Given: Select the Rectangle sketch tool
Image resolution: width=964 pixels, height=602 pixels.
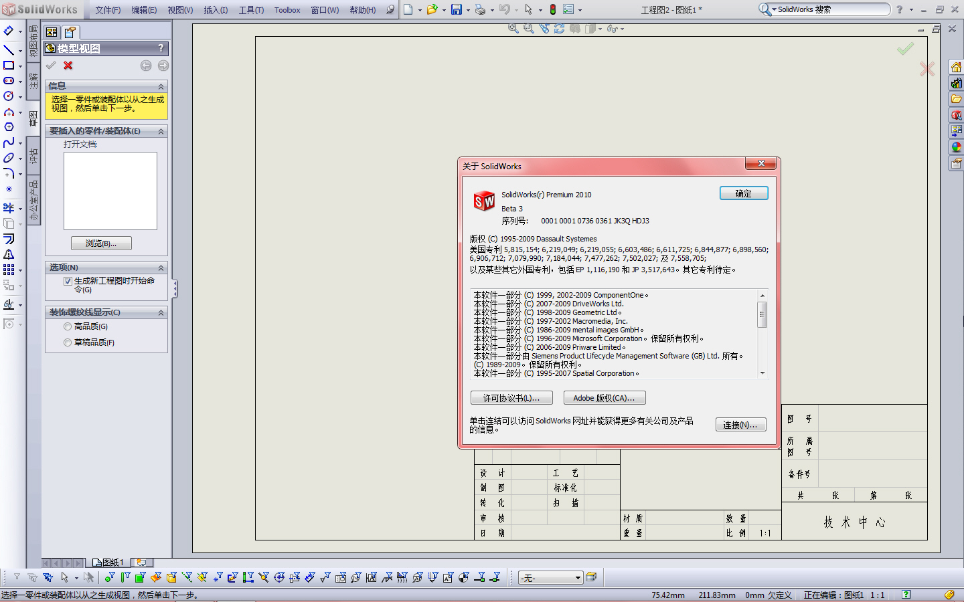Looking at the screenshot, I should tap(9, 66).
